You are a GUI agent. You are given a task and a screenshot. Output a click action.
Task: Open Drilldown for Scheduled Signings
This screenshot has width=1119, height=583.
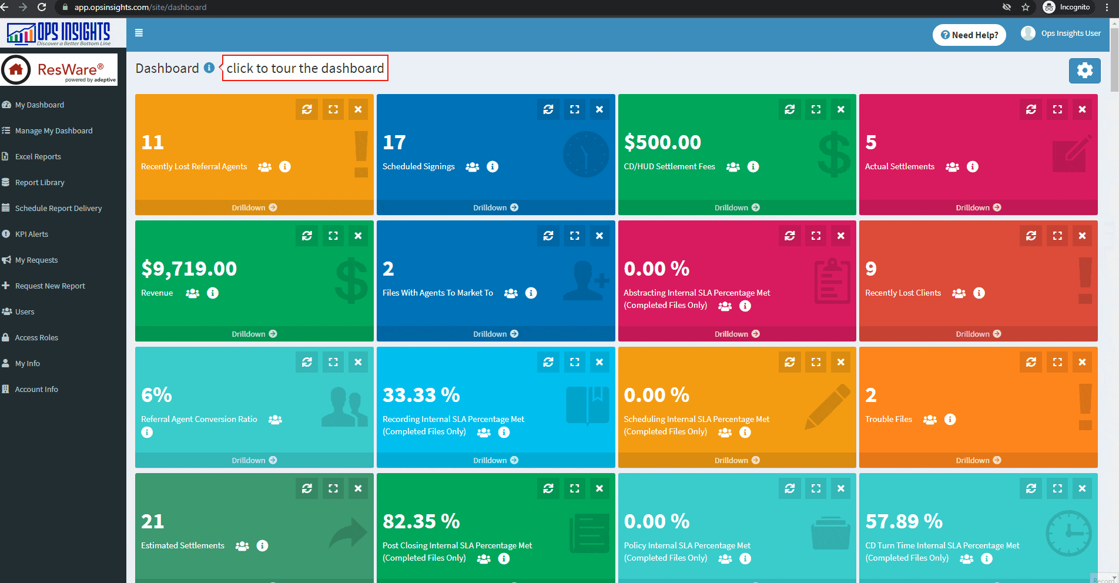(495, 207)
